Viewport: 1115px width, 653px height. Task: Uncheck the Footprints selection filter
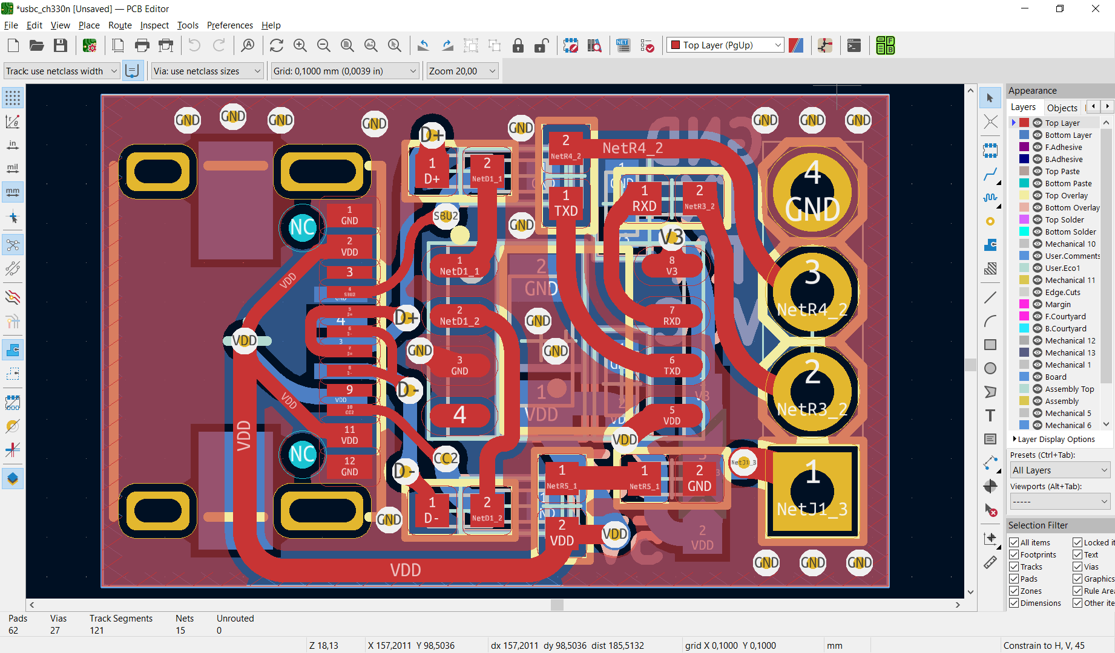[x=1015, y=554]
